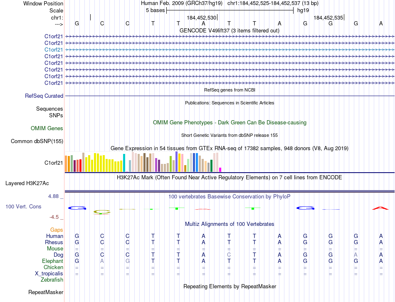Image resolution: width=395 pixels, height=302 pixels.
Task: Click the OMIM Genes track label
Action: click(x=47, y=128)
